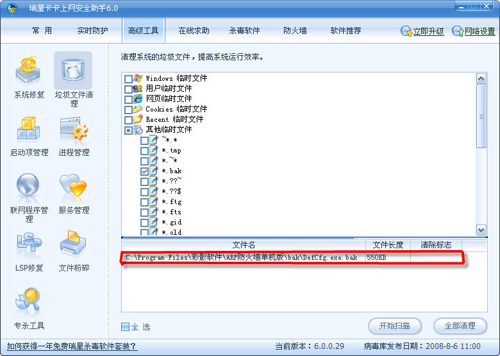The width and height of the screenshot is (500, 356).
Task: Open the 杀毒软件 tab
Action: click(244, 31)
